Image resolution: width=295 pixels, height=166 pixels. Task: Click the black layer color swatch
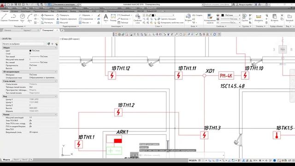tap(153, 15)
